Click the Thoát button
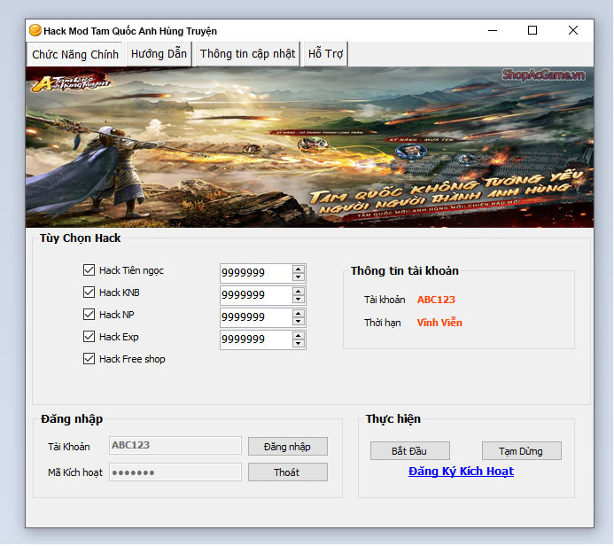The width and height of the screenshot is (614, 546). [288, 472]
